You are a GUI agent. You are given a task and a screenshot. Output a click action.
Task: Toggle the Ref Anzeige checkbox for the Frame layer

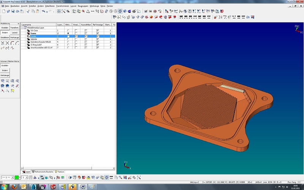pyautogui.click(x=98, y=33)
